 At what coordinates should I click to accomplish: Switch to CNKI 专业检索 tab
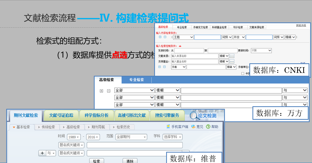182,27
